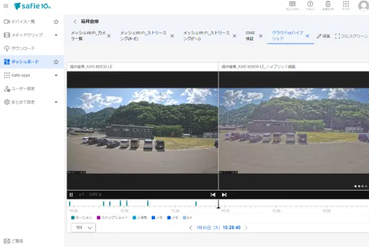The image size is (369, 247).
Task: Toggle the スナップショット legend filter
Action: [x=112, y=218]
